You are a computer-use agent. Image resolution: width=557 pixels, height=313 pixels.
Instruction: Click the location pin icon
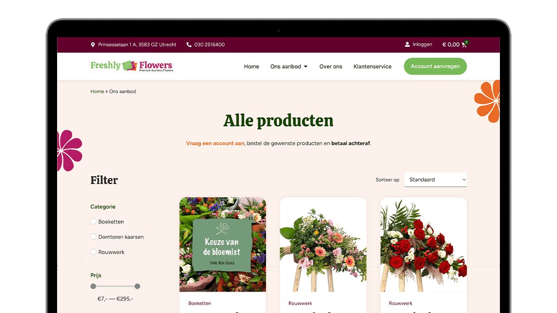[x=93, y=45]
